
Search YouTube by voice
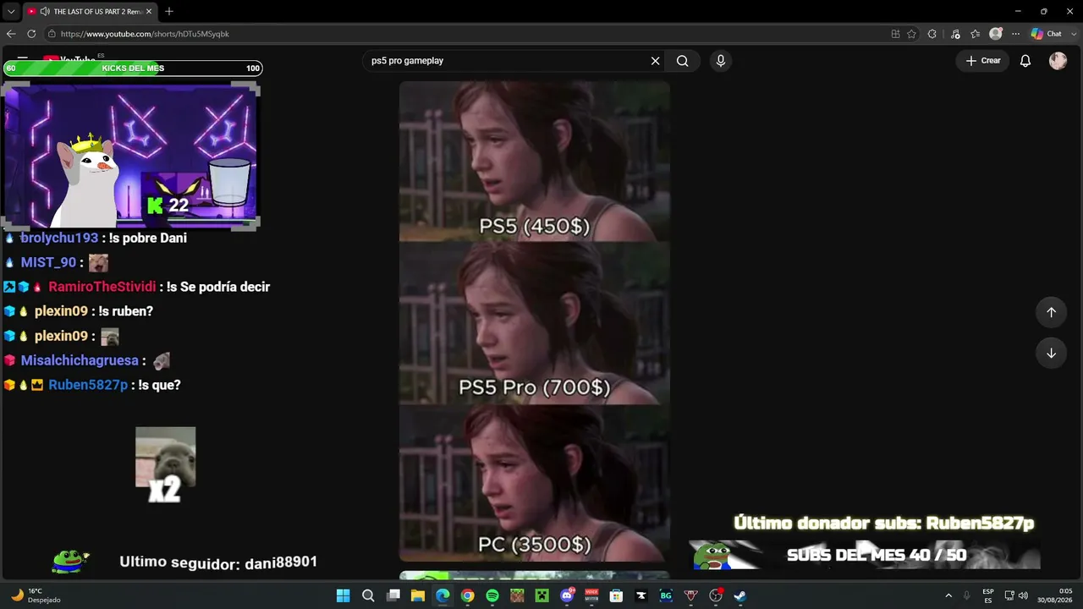coord(721,61)
